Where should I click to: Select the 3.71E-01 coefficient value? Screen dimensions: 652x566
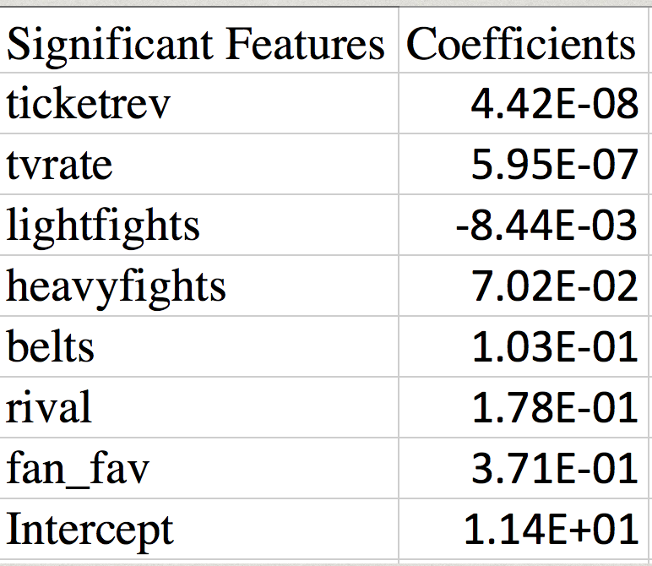coord(553,469)
